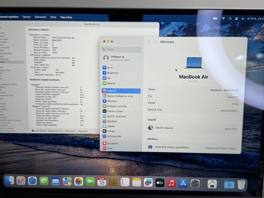
Task: Click Vestavěný displej Liquid Retina row
Action: (x=192, y=148)
